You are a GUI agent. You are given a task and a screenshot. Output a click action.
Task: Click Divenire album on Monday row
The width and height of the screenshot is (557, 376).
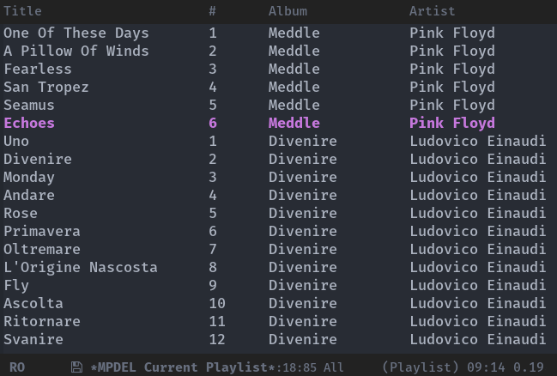(302, 177)
